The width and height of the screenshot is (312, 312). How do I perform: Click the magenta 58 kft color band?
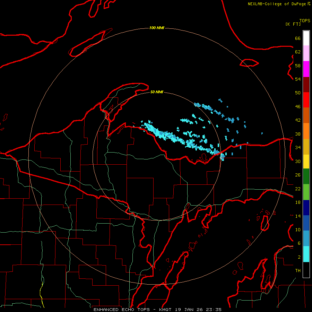[x=306, y=69]
